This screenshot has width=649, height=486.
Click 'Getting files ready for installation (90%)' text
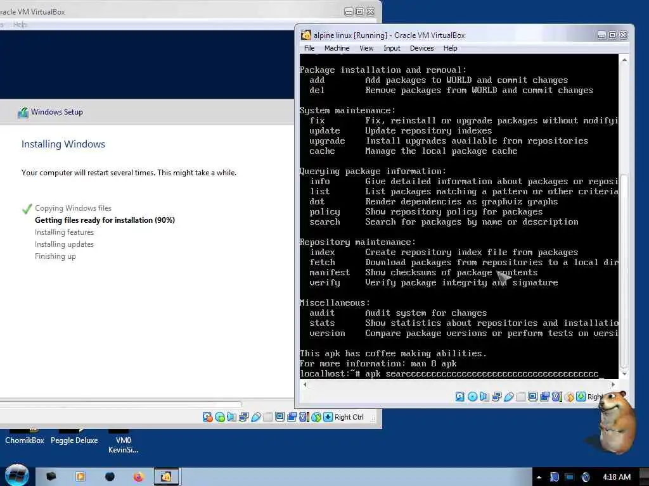tap(105, 220)
